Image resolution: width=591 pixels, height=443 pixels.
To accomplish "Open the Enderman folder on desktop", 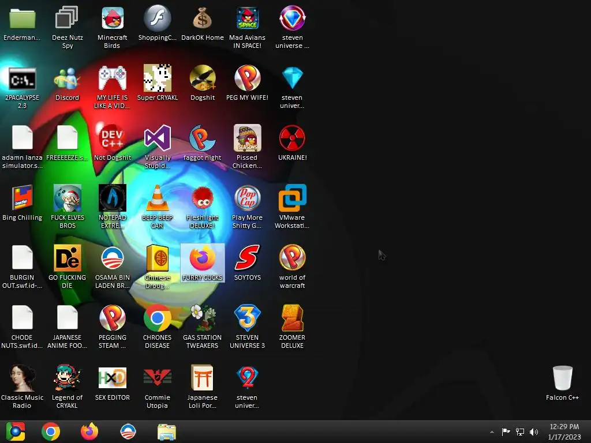I will click(x=23, y=19).
